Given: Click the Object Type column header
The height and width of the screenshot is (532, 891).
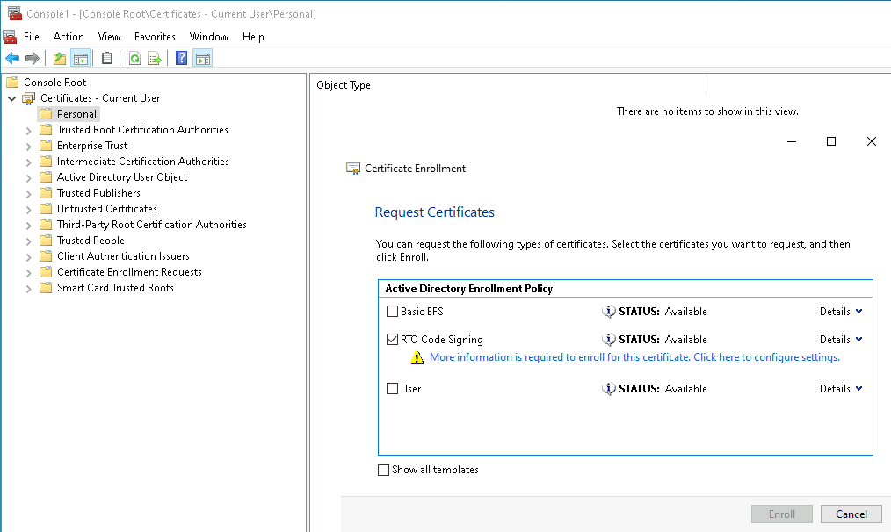Looking at the screenshot, I should click(x=344, y=85).
